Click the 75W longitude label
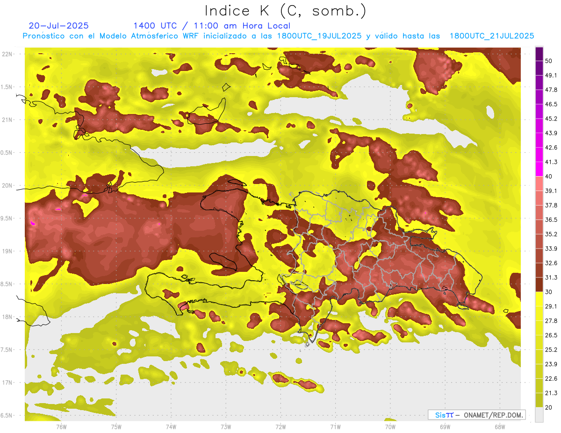561x433 pixels. pyautogui.click(x=116, y=427)
